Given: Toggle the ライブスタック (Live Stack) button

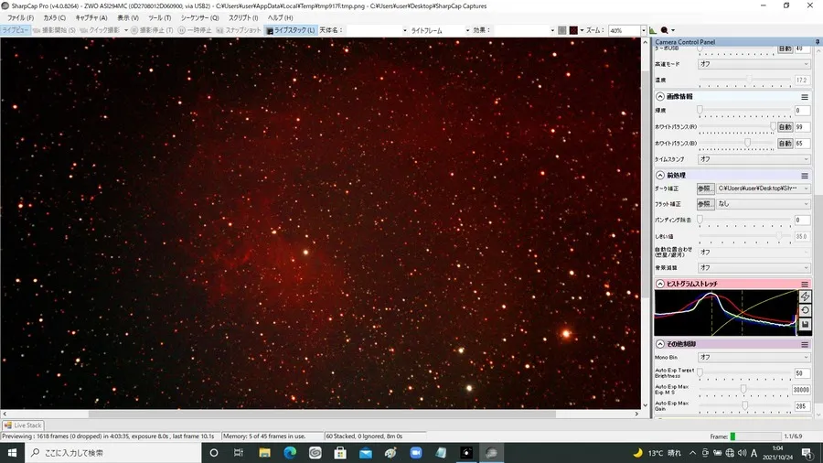Looking at the screenshot, I should pyautogui.click(x=291, y=30).
